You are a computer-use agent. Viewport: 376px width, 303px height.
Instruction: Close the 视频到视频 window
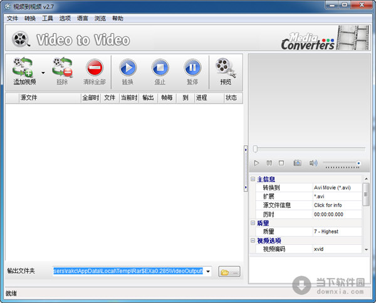click(362, 5)
